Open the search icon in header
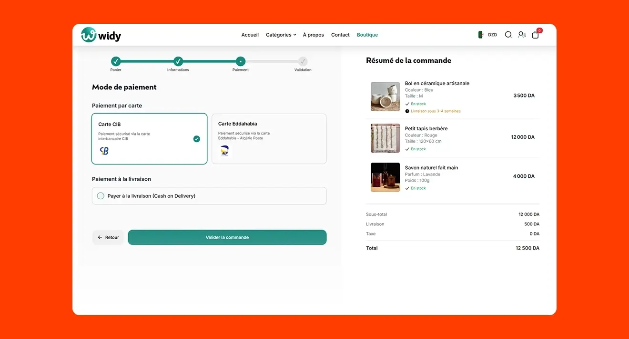This screenshot has width=629, height=339. coord(508,35)
